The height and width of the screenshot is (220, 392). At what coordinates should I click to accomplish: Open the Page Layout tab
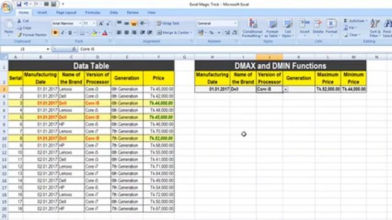click(66, 12)
